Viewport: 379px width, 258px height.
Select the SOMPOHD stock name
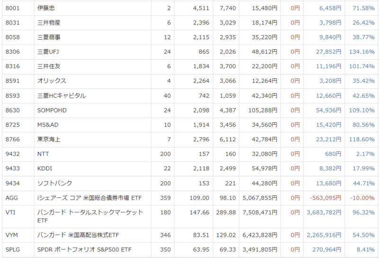pos(52,111)
